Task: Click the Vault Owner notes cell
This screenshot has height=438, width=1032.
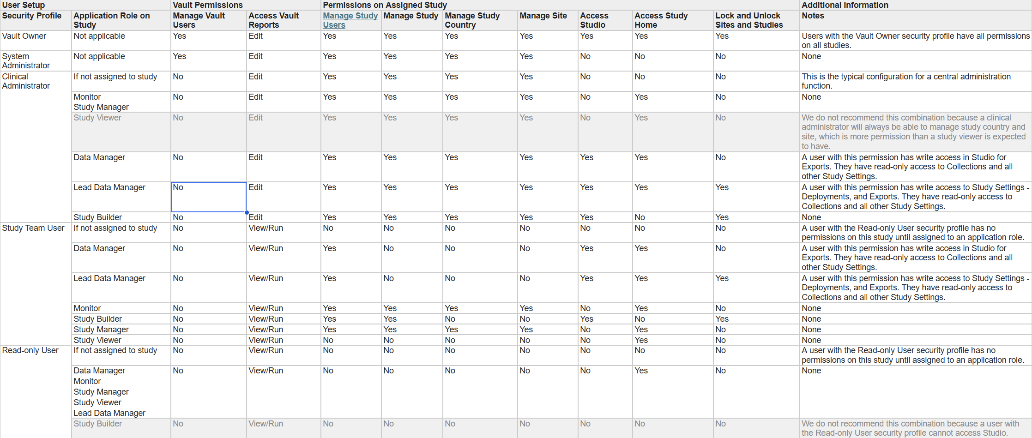Action: point(915,41)
